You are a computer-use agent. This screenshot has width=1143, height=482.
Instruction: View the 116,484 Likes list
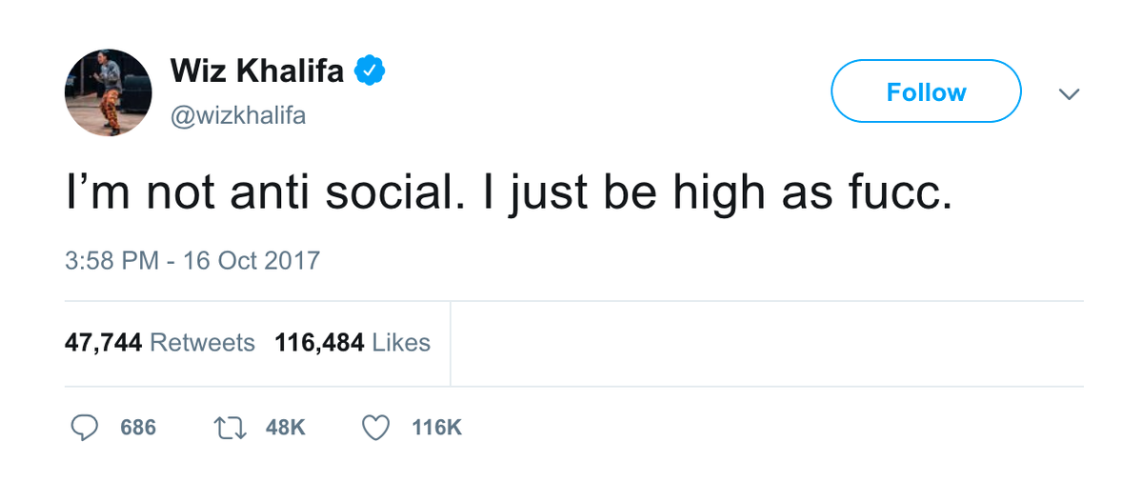coord(352,343)
